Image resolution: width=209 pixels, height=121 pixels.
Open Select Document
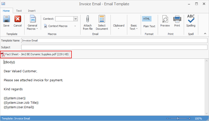pos(102,22)
